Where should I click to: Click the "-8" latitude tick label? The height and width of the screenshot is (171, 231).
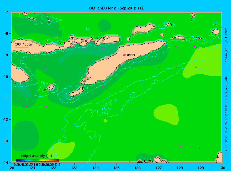(x=6, y=33)
